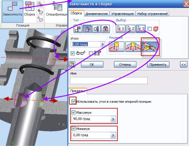Click the OK button
The image size is (189, 146).
[92, 65]
